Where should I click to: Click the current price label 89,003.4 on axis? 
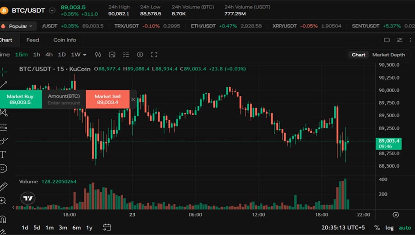tap(388, 144)
